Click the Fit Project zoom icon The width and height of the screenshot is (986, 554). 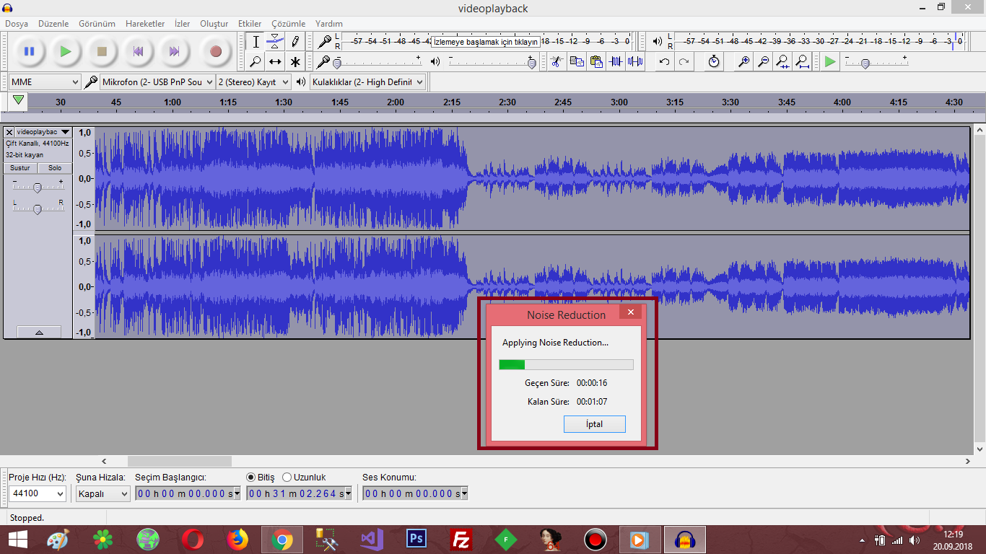tap(802, 61)
